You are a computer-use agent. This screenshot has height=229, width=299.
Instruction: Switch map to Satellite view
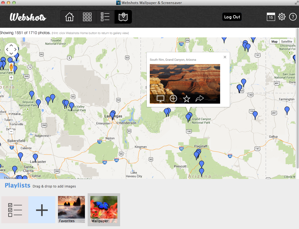[287, 42]
